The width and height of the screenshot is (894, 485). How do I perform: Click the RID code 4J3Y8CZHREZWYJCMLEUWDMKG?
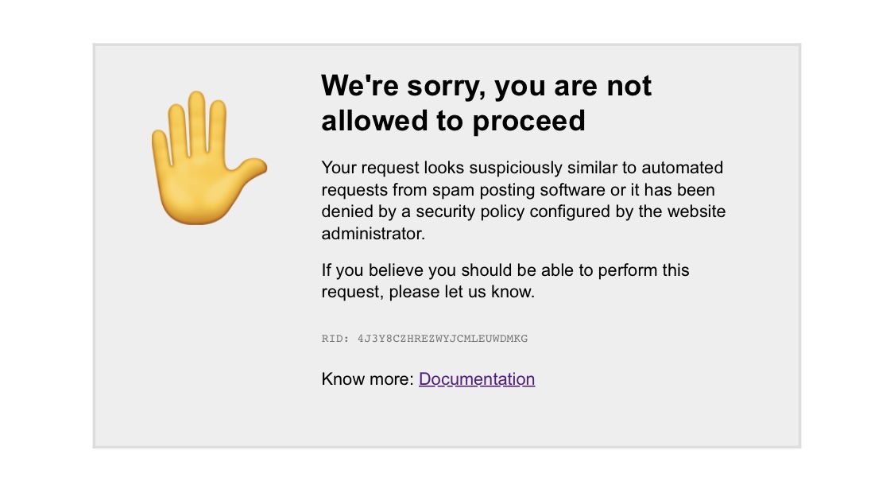[x=443, y=339]
